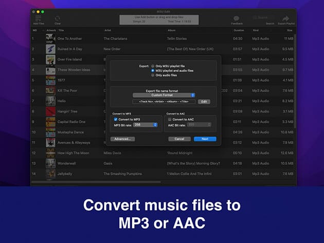Click the Clear toolbar icon
This screenshot has width=324, height=243.
point(58,18)
